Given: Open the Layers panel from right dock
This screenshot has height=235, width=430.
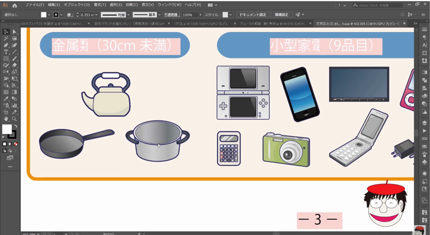Looking at the screenshot, I should 425,123.
